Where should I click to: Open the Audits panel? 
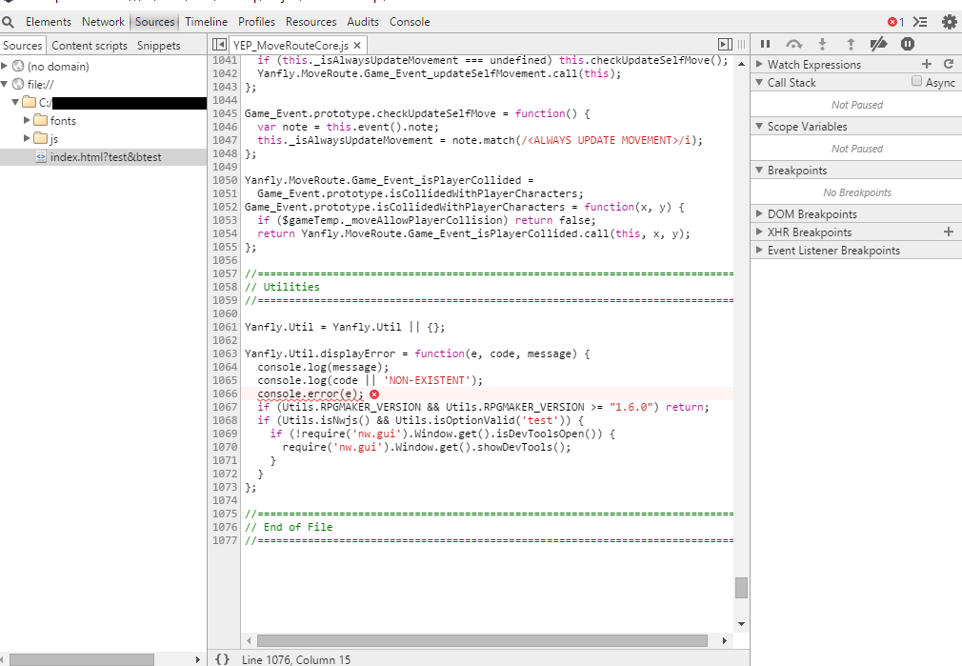363,22
